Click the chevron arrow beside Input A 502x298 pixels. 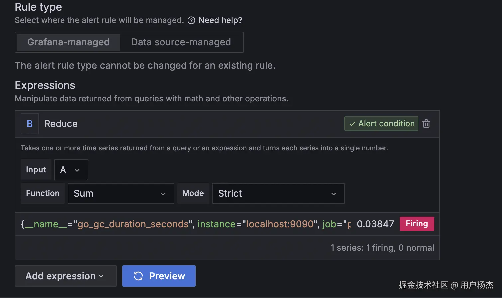pos(77,170)
